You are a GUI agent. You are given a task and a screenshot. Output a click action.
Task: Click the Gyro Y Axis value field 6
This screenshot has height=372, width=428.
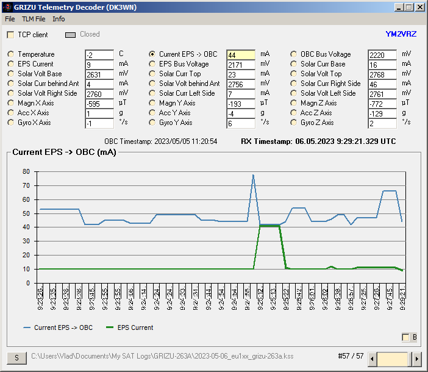241,123
